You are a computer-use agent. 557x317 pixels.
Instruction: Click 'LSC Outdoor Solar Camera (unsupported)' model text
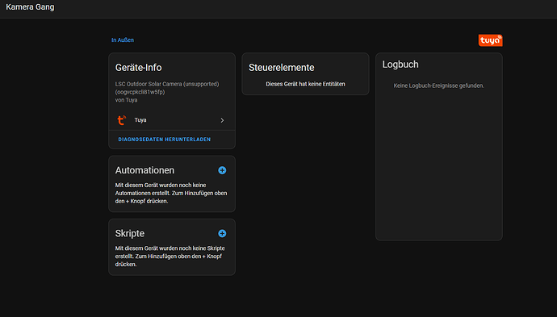click(x=167, y=84)
